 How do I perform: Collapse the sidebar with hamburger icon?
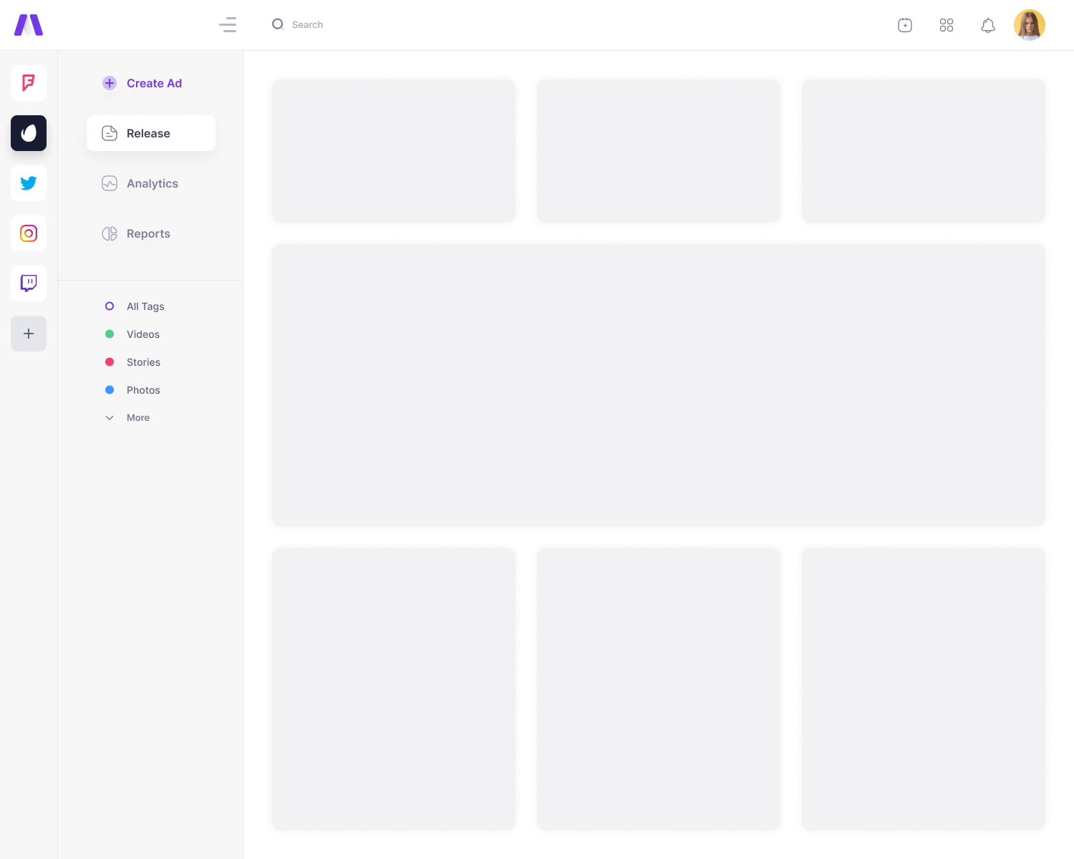(228, 25)
